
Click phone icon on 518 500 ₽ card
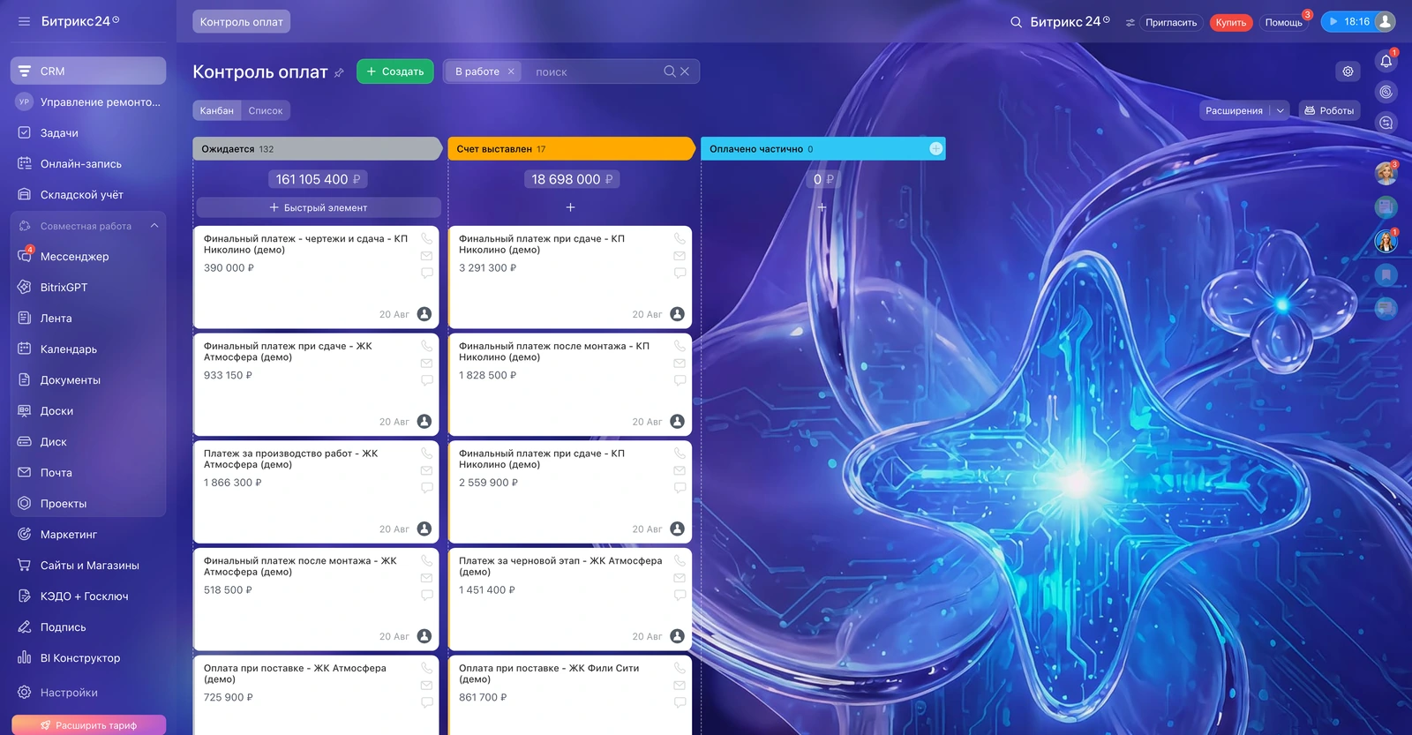(x=427, y=560)
